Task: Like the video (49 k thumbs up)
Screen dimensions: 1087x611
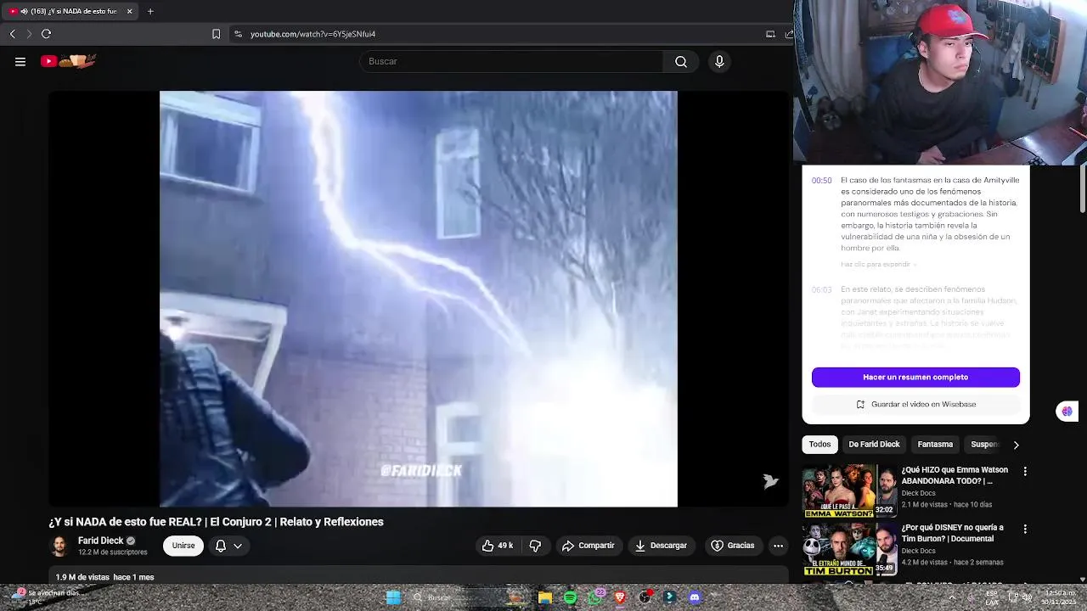Action: [498, 546]
